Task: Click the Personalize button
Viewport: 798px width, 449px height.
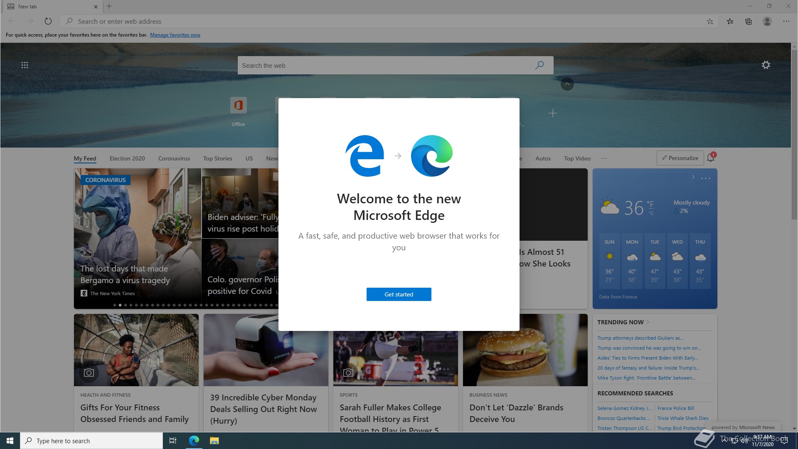Action: click(x=680, y=158)
